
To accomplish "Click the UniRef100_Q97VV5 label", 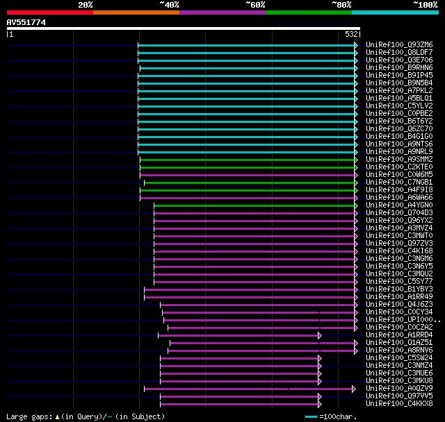I will click(399, 396).
